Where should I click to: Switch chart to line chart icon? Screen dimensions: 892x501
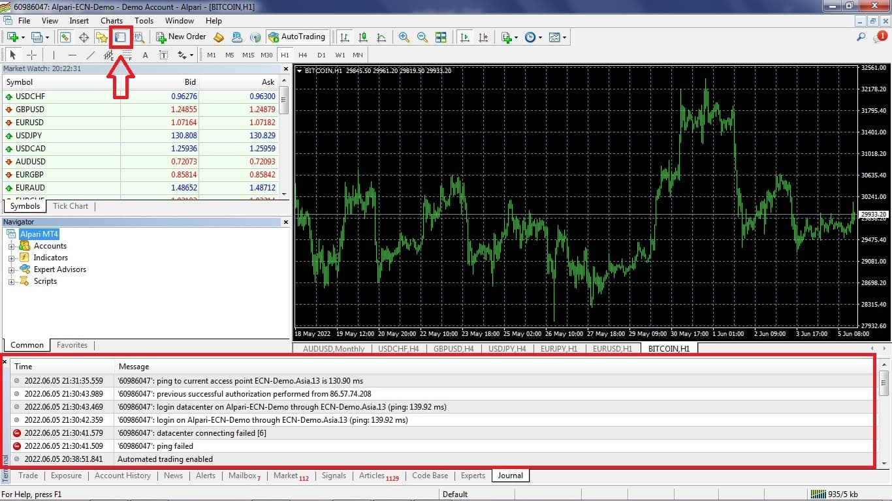pyautogui.click(x=381, y=37)
